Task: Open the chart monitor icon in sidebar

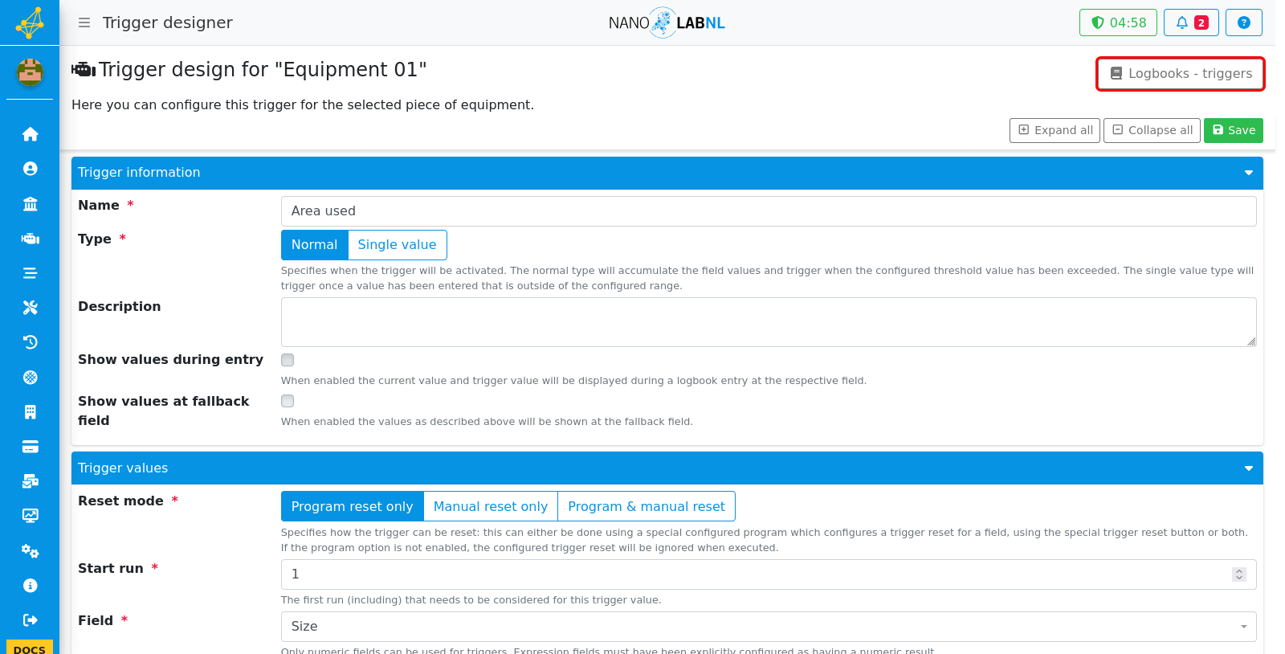Action: point(31,516)
